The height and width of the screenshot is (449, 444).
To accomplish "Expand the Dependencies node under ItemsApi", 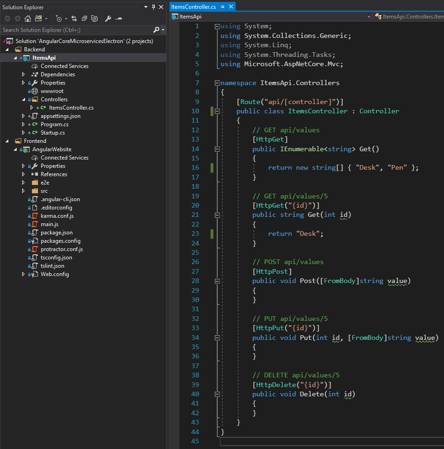I will point(24,74).
